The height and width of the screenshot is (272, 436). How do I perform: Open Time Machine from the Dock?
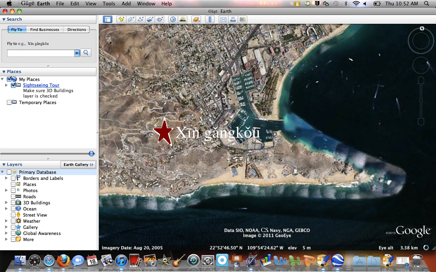click(193, 261)
